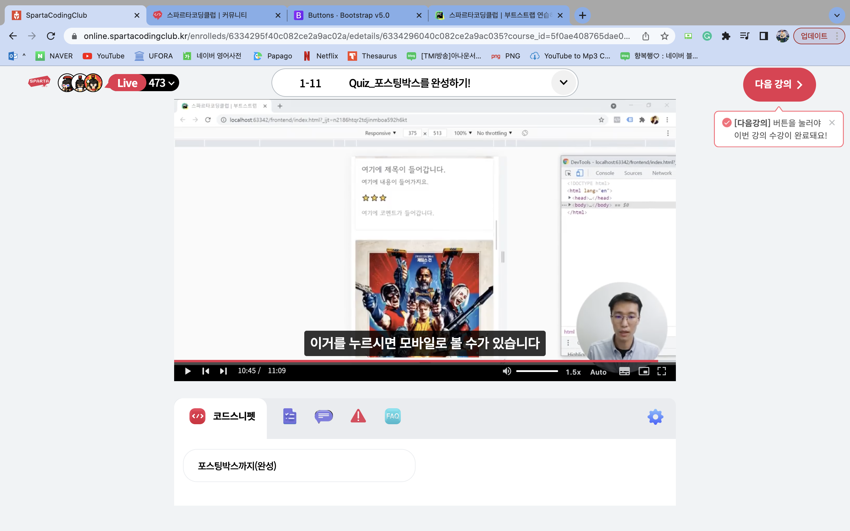Open the red warning report tab
850x531 pixels.
click(358, 416)
